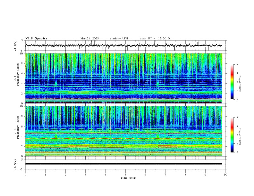The height and width of the screenshot is (196, 254).
Task: Click time axis tick label "4"
Action: click(105, 175)
